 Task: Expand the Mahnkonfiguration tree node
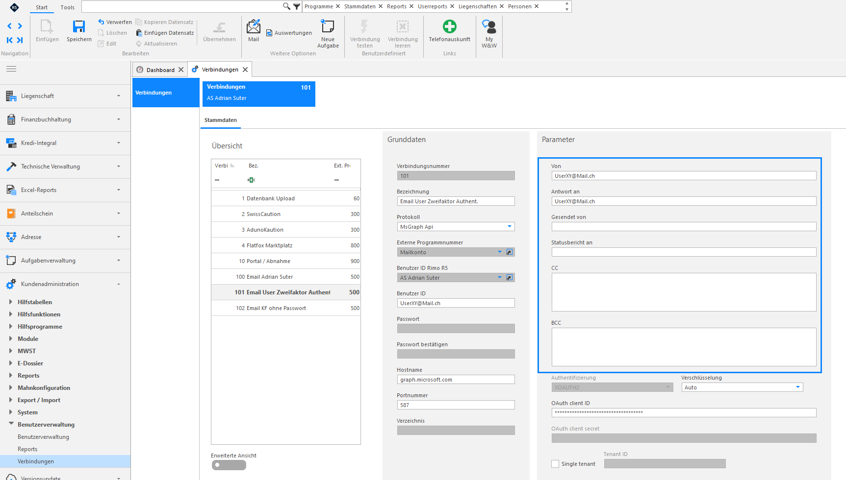point(10,387)
